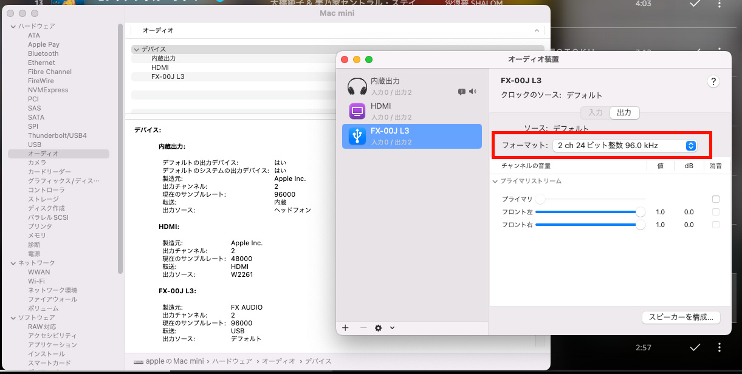Toggle mute checkbox for フロント左 channel

point(716,212)
